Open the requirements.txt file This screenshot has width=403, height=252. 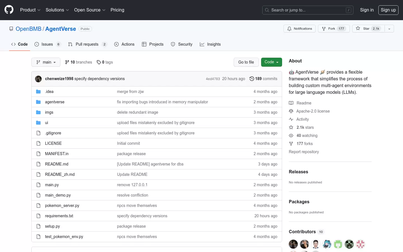pyautogui.click(x=59, y=216)
